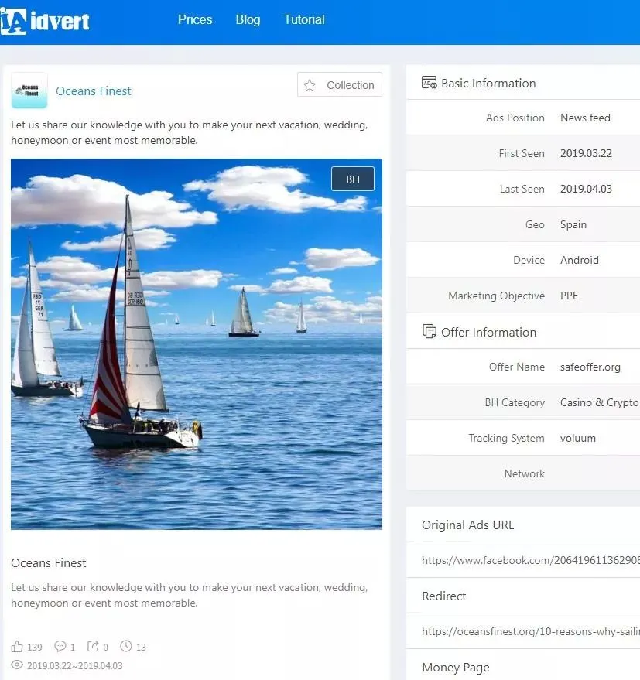This screenshot has width=640, height=680.
Task: Select the Tracking System value voluum
Action: (578, 439)
